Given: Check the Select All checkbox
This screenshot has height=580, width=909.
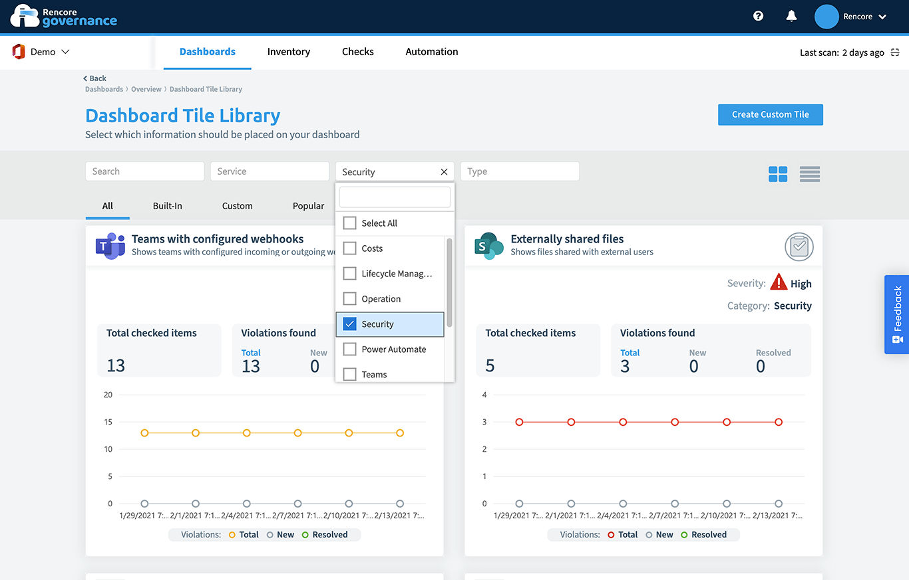Looking at the screenshot, I should pos(349,223).
